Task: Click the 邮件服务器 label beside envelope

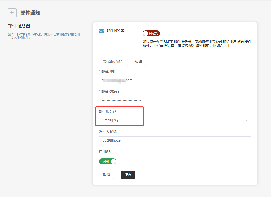Action: (x=115, y=30)
